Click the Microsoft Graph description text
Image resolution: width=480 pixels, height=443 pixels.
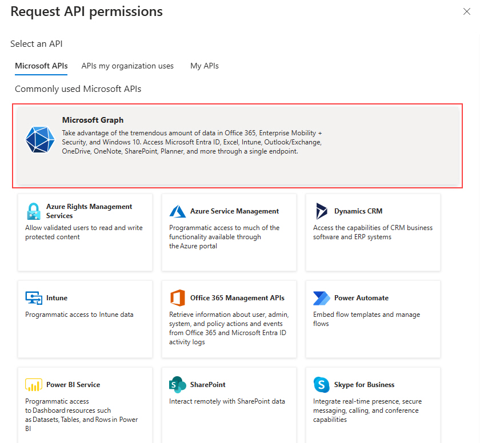click(192, 142)
